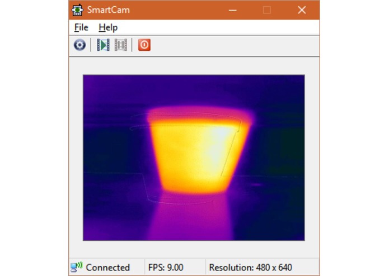Click the SmartCam app icon in title bar

(x=77, y=10)
